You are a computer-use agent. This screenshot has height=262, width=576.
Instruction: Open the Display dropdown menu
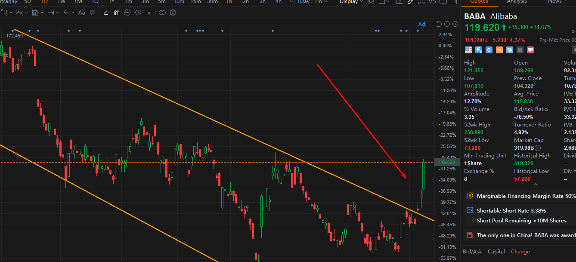(x=351, y=2)
